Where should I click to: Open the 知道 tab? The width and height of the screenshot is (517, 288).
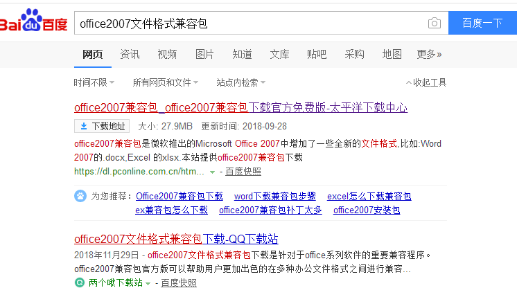[242, 54]
